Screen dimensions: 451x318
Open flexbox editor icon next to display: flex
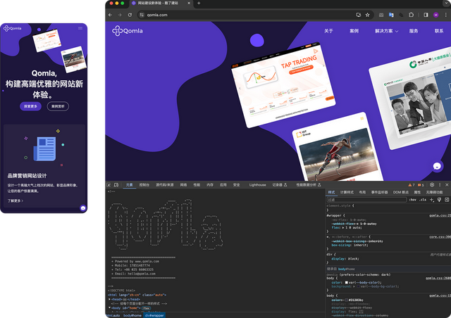[362, 312]
